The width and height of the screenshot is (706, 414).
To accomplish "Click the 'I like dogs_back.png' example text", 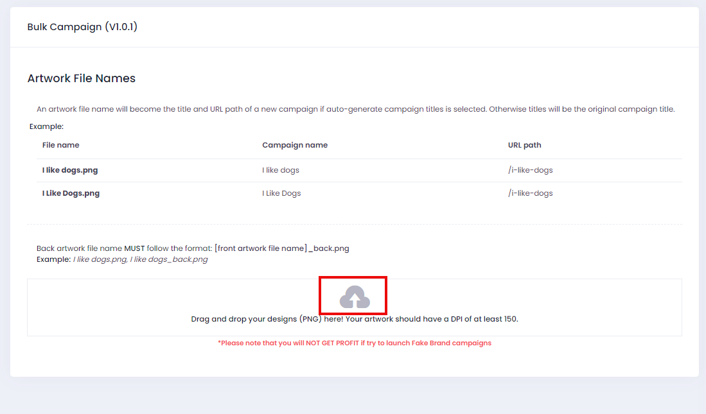I will tap(169, 260).
